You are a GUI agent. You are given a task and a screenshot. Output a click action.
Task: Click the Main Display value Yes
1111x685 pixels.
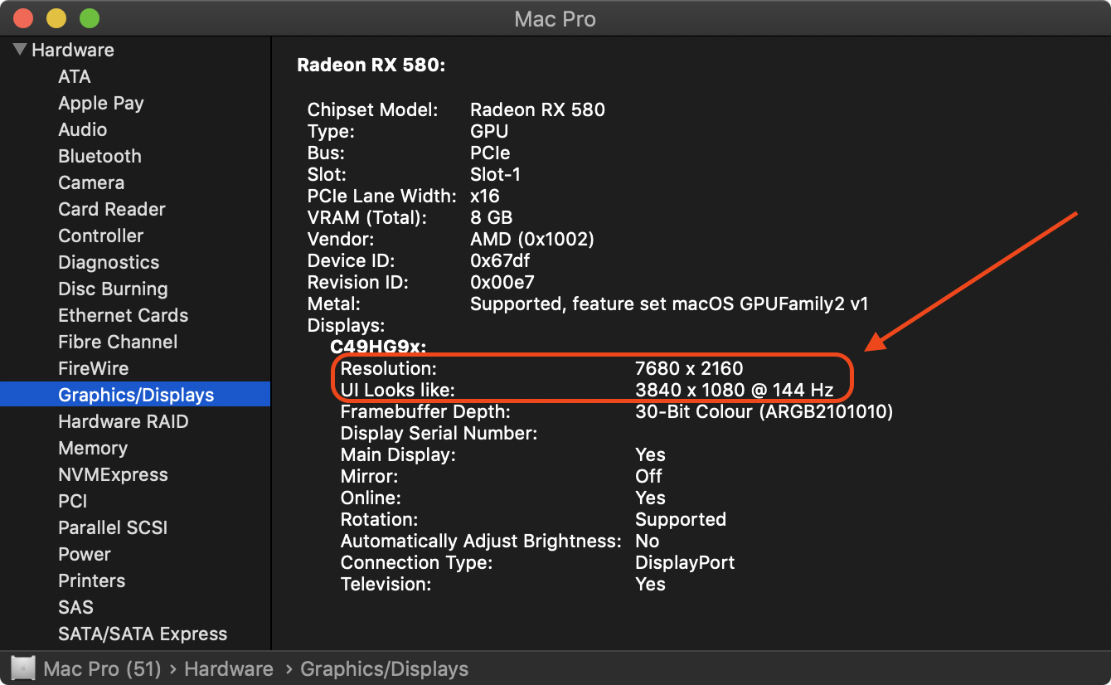pos(650,454)
